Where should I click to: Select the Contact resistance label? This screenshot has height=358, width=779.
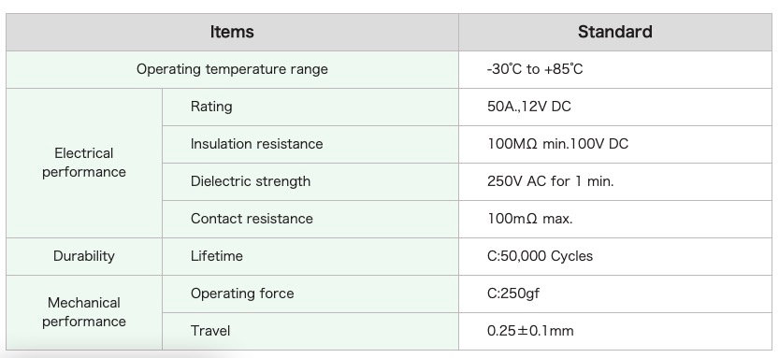click(252, 219)
